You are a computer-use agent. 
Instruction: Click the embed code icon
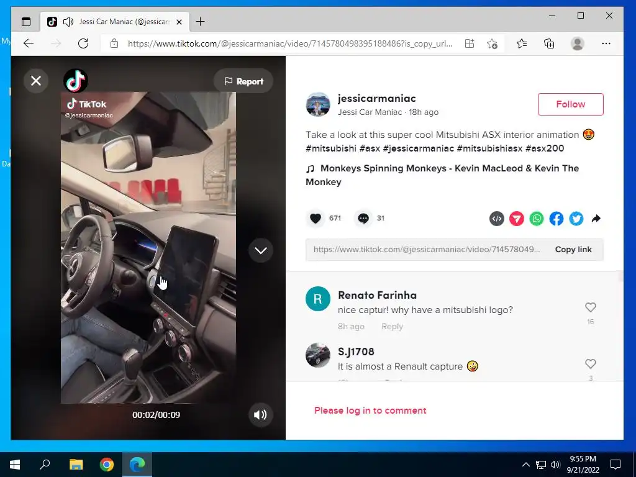point(497,219)
